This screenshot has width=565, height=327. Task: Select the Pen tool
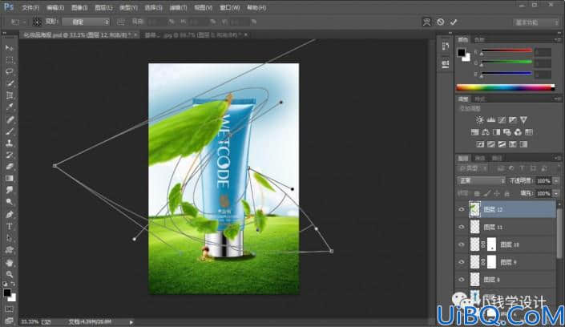[10, 215]
